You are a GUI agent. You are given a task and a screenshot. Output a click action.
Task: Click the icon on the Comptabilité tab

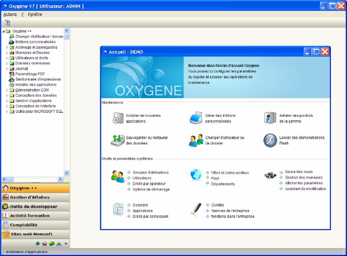tap(6, 225)
